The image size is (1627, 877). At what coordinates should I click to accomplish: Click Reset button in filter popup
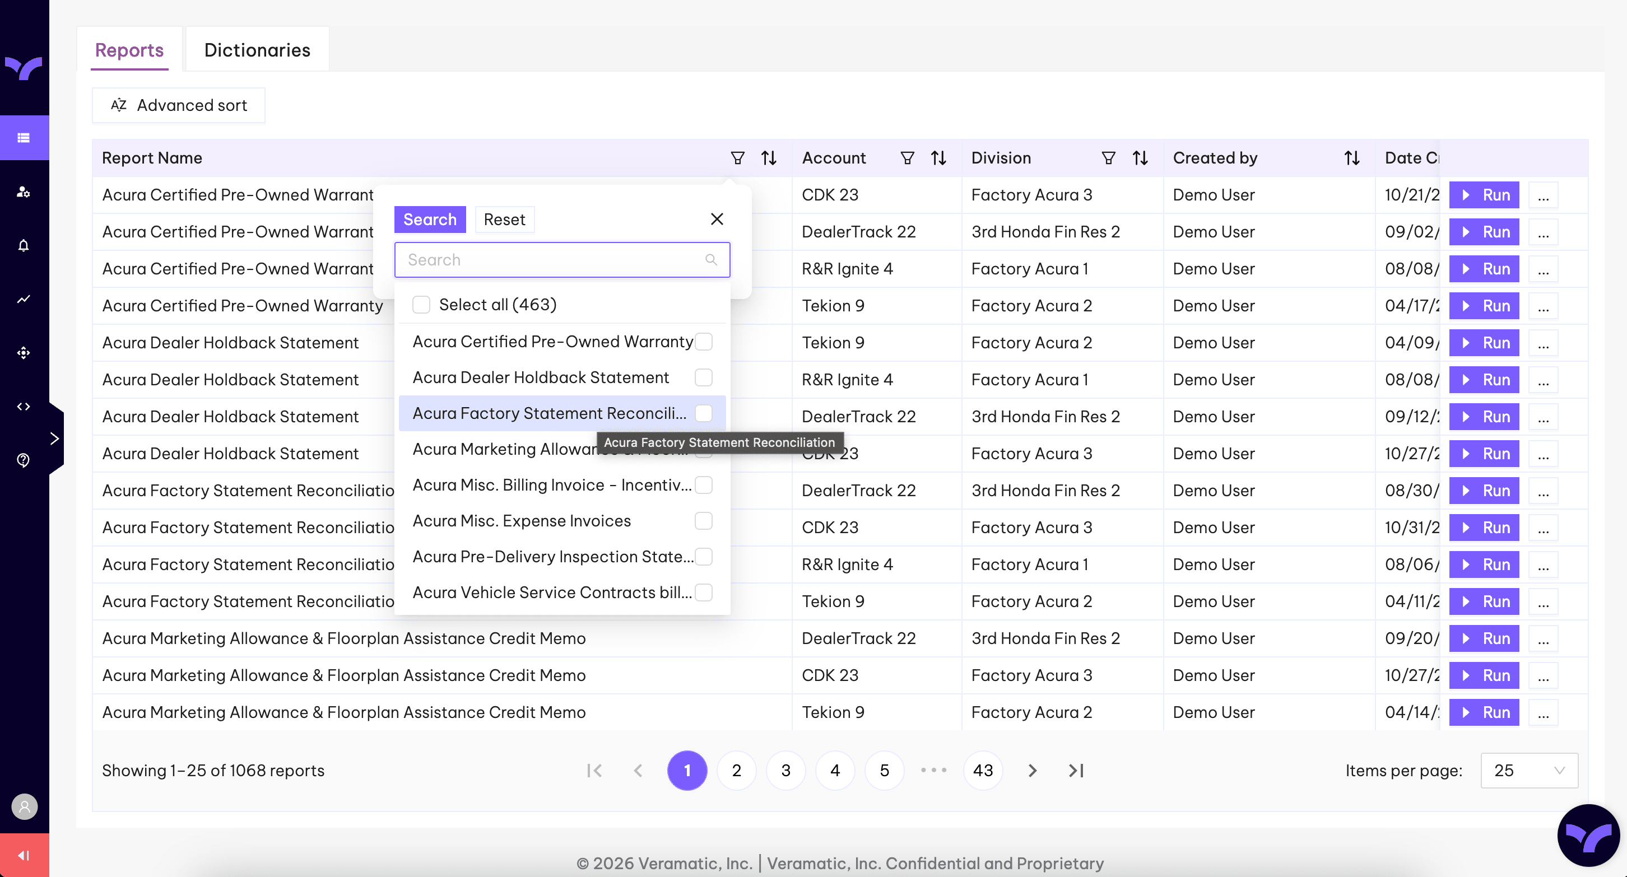(504, 219)
